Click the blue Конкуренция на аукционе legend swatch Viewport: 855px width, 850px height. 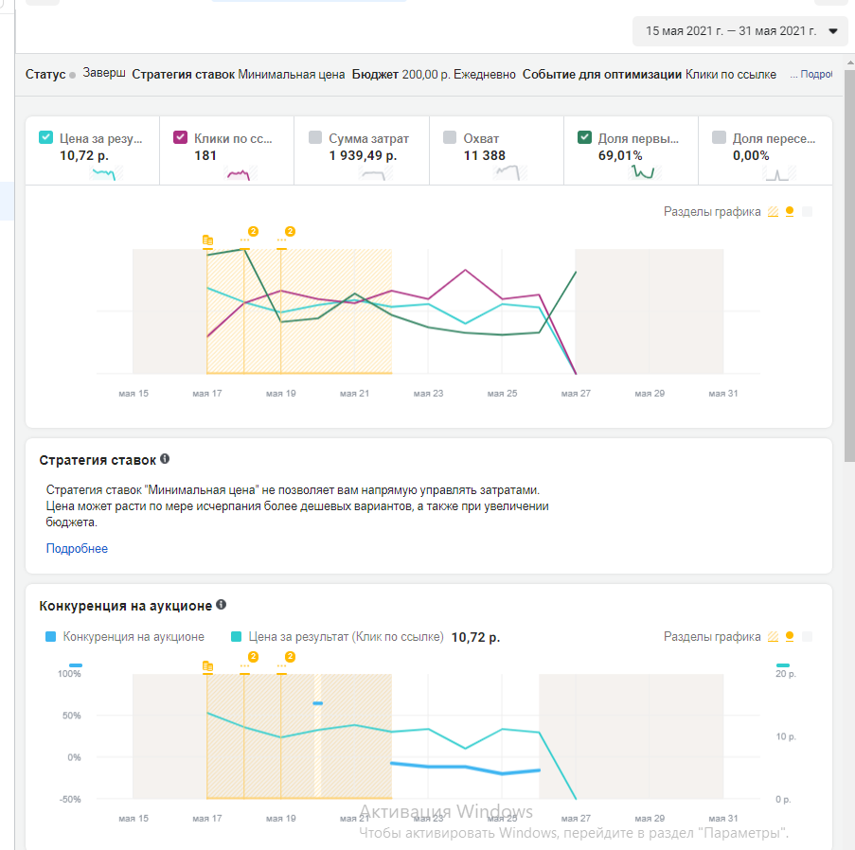tap(51, 637)
